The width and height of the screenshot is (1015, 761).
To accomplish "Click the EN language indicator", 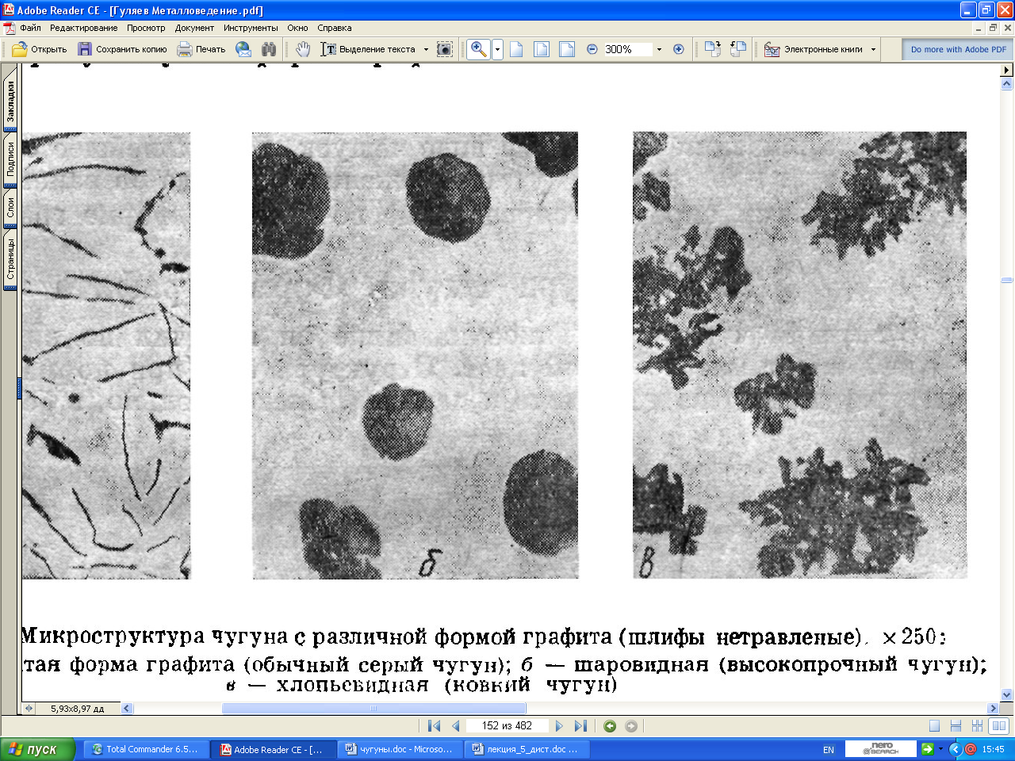I will point(829,749).
